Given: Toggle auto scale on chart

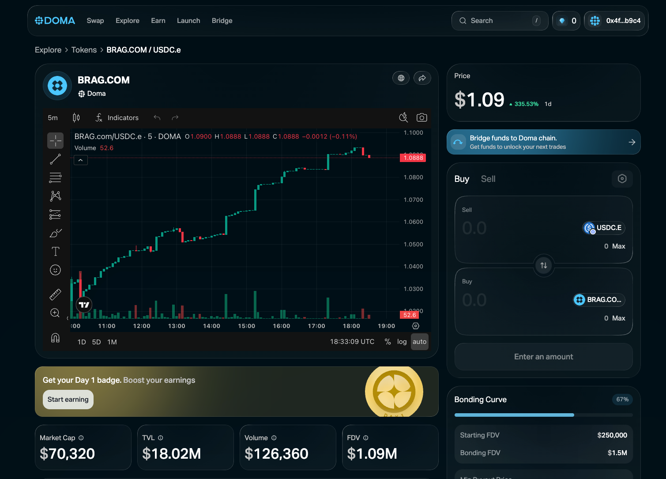Looking at the screenshot, I should click(419, 342).
